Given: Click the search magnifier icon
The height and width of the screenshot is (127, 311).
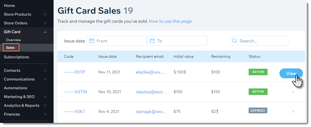Looking at the screenshot, I should coord(234,41).
